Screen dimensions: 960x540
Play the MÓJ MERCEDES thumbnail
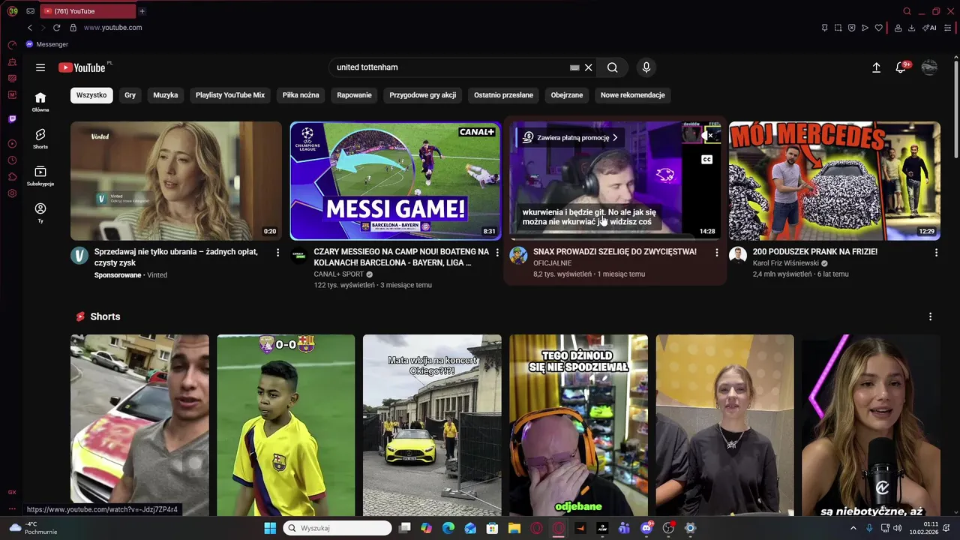pyautogui.click(x=835, y=181)
